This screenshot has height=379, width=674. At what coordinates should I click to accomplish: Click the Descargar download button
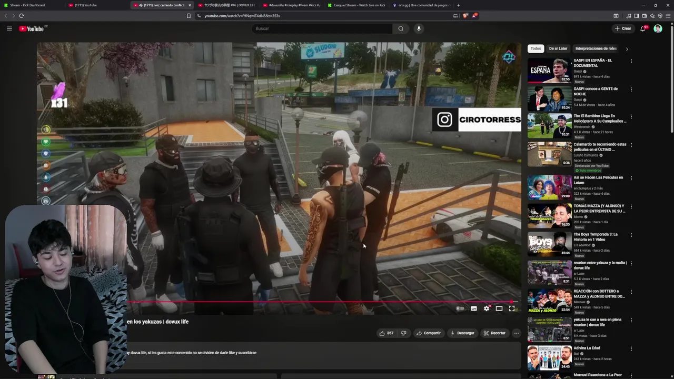click(x=462, y=333)
